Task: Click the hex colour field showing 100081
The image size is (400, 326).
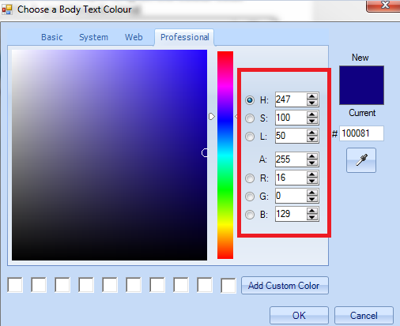Action: [x=361, y=133]
